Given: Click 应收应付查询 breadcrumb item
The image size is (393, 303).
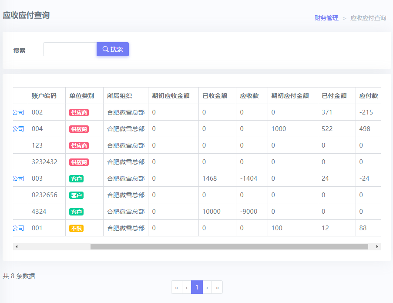Looking at the screenshot, I should (x=368, y=18).
